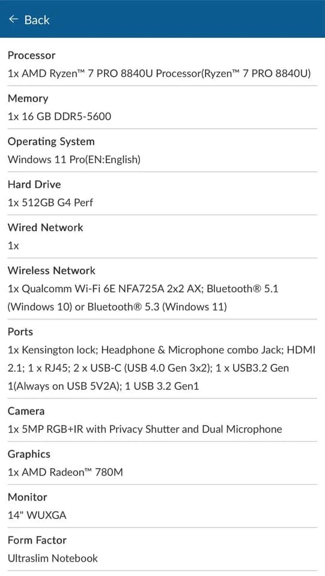The height and width of the screenshot is (576, 325).
Task: Tap the Qualcomm Wi-Fi 6E description
Action: [x=143, y=298]
